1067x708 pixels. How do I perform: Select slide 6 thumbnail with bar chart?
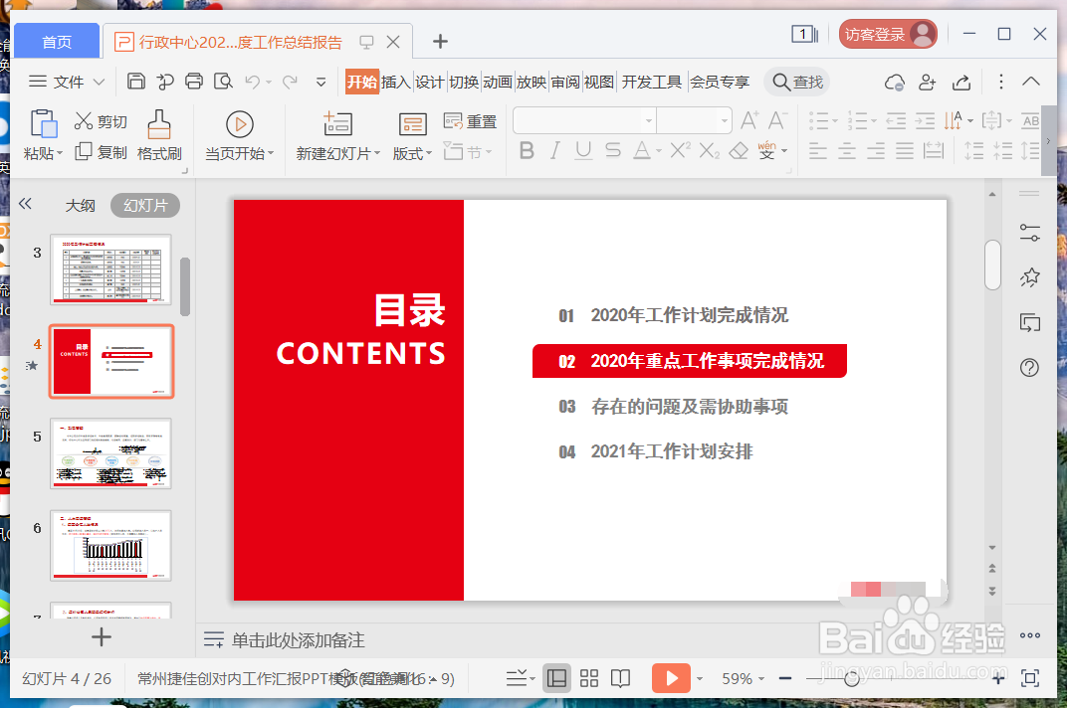point(110,546)
